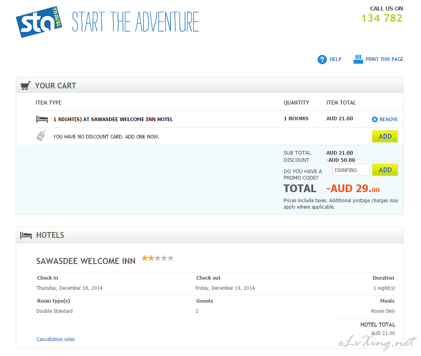Click 1 NIGHT(S) AT SAWASDEE WELCOME INN HOTEL
This screenshot has width=421, height=356.
pos(113,119)
